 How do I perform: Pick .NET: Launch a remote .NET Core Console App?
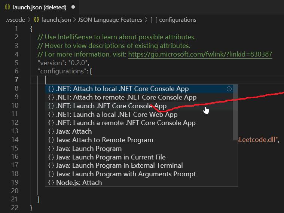click(x=139, y=123)
